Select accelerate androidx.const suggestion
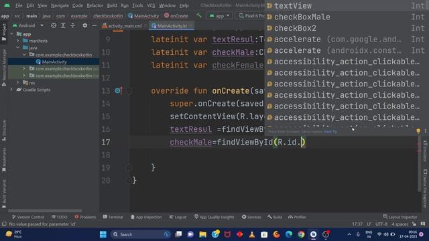 (x=347, y=51)
